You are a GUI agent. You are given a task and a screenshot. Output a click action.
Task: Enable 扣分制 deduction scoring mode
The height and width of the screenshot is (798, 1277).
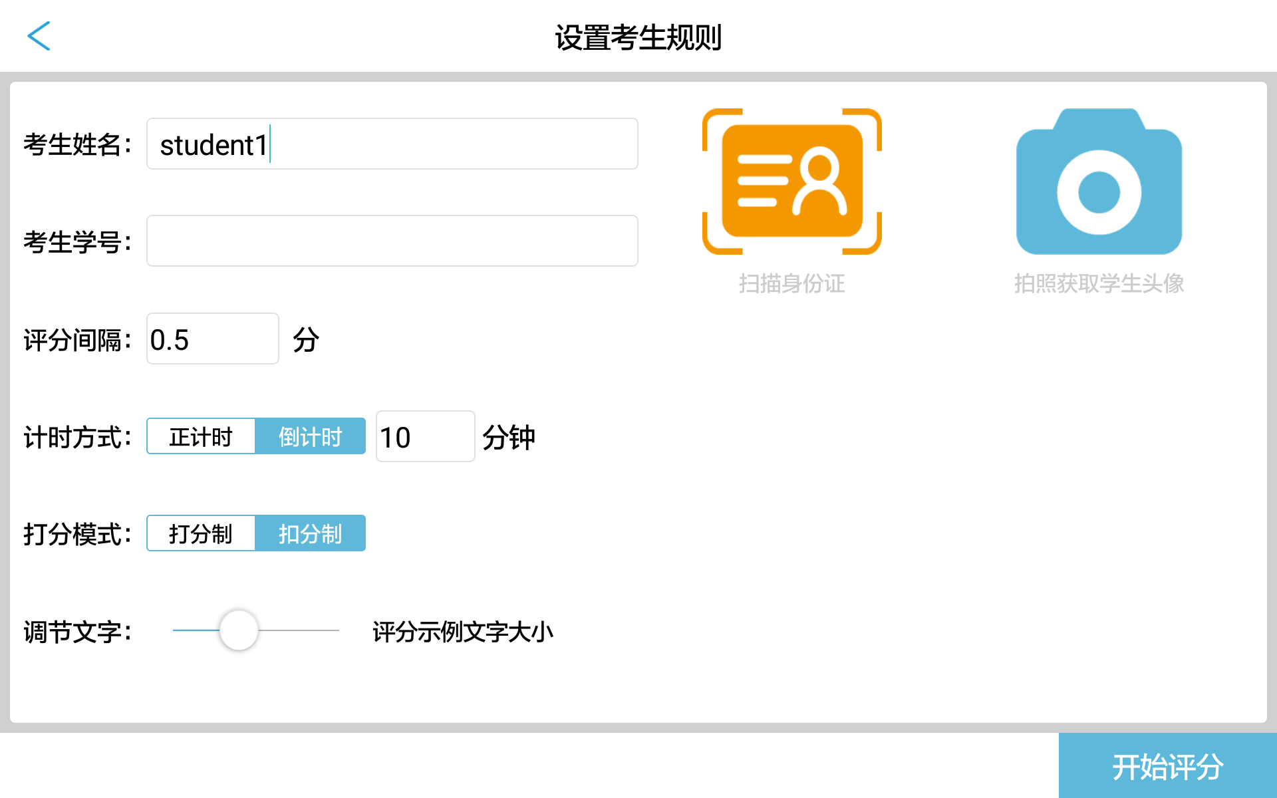[x=310, y=533]
